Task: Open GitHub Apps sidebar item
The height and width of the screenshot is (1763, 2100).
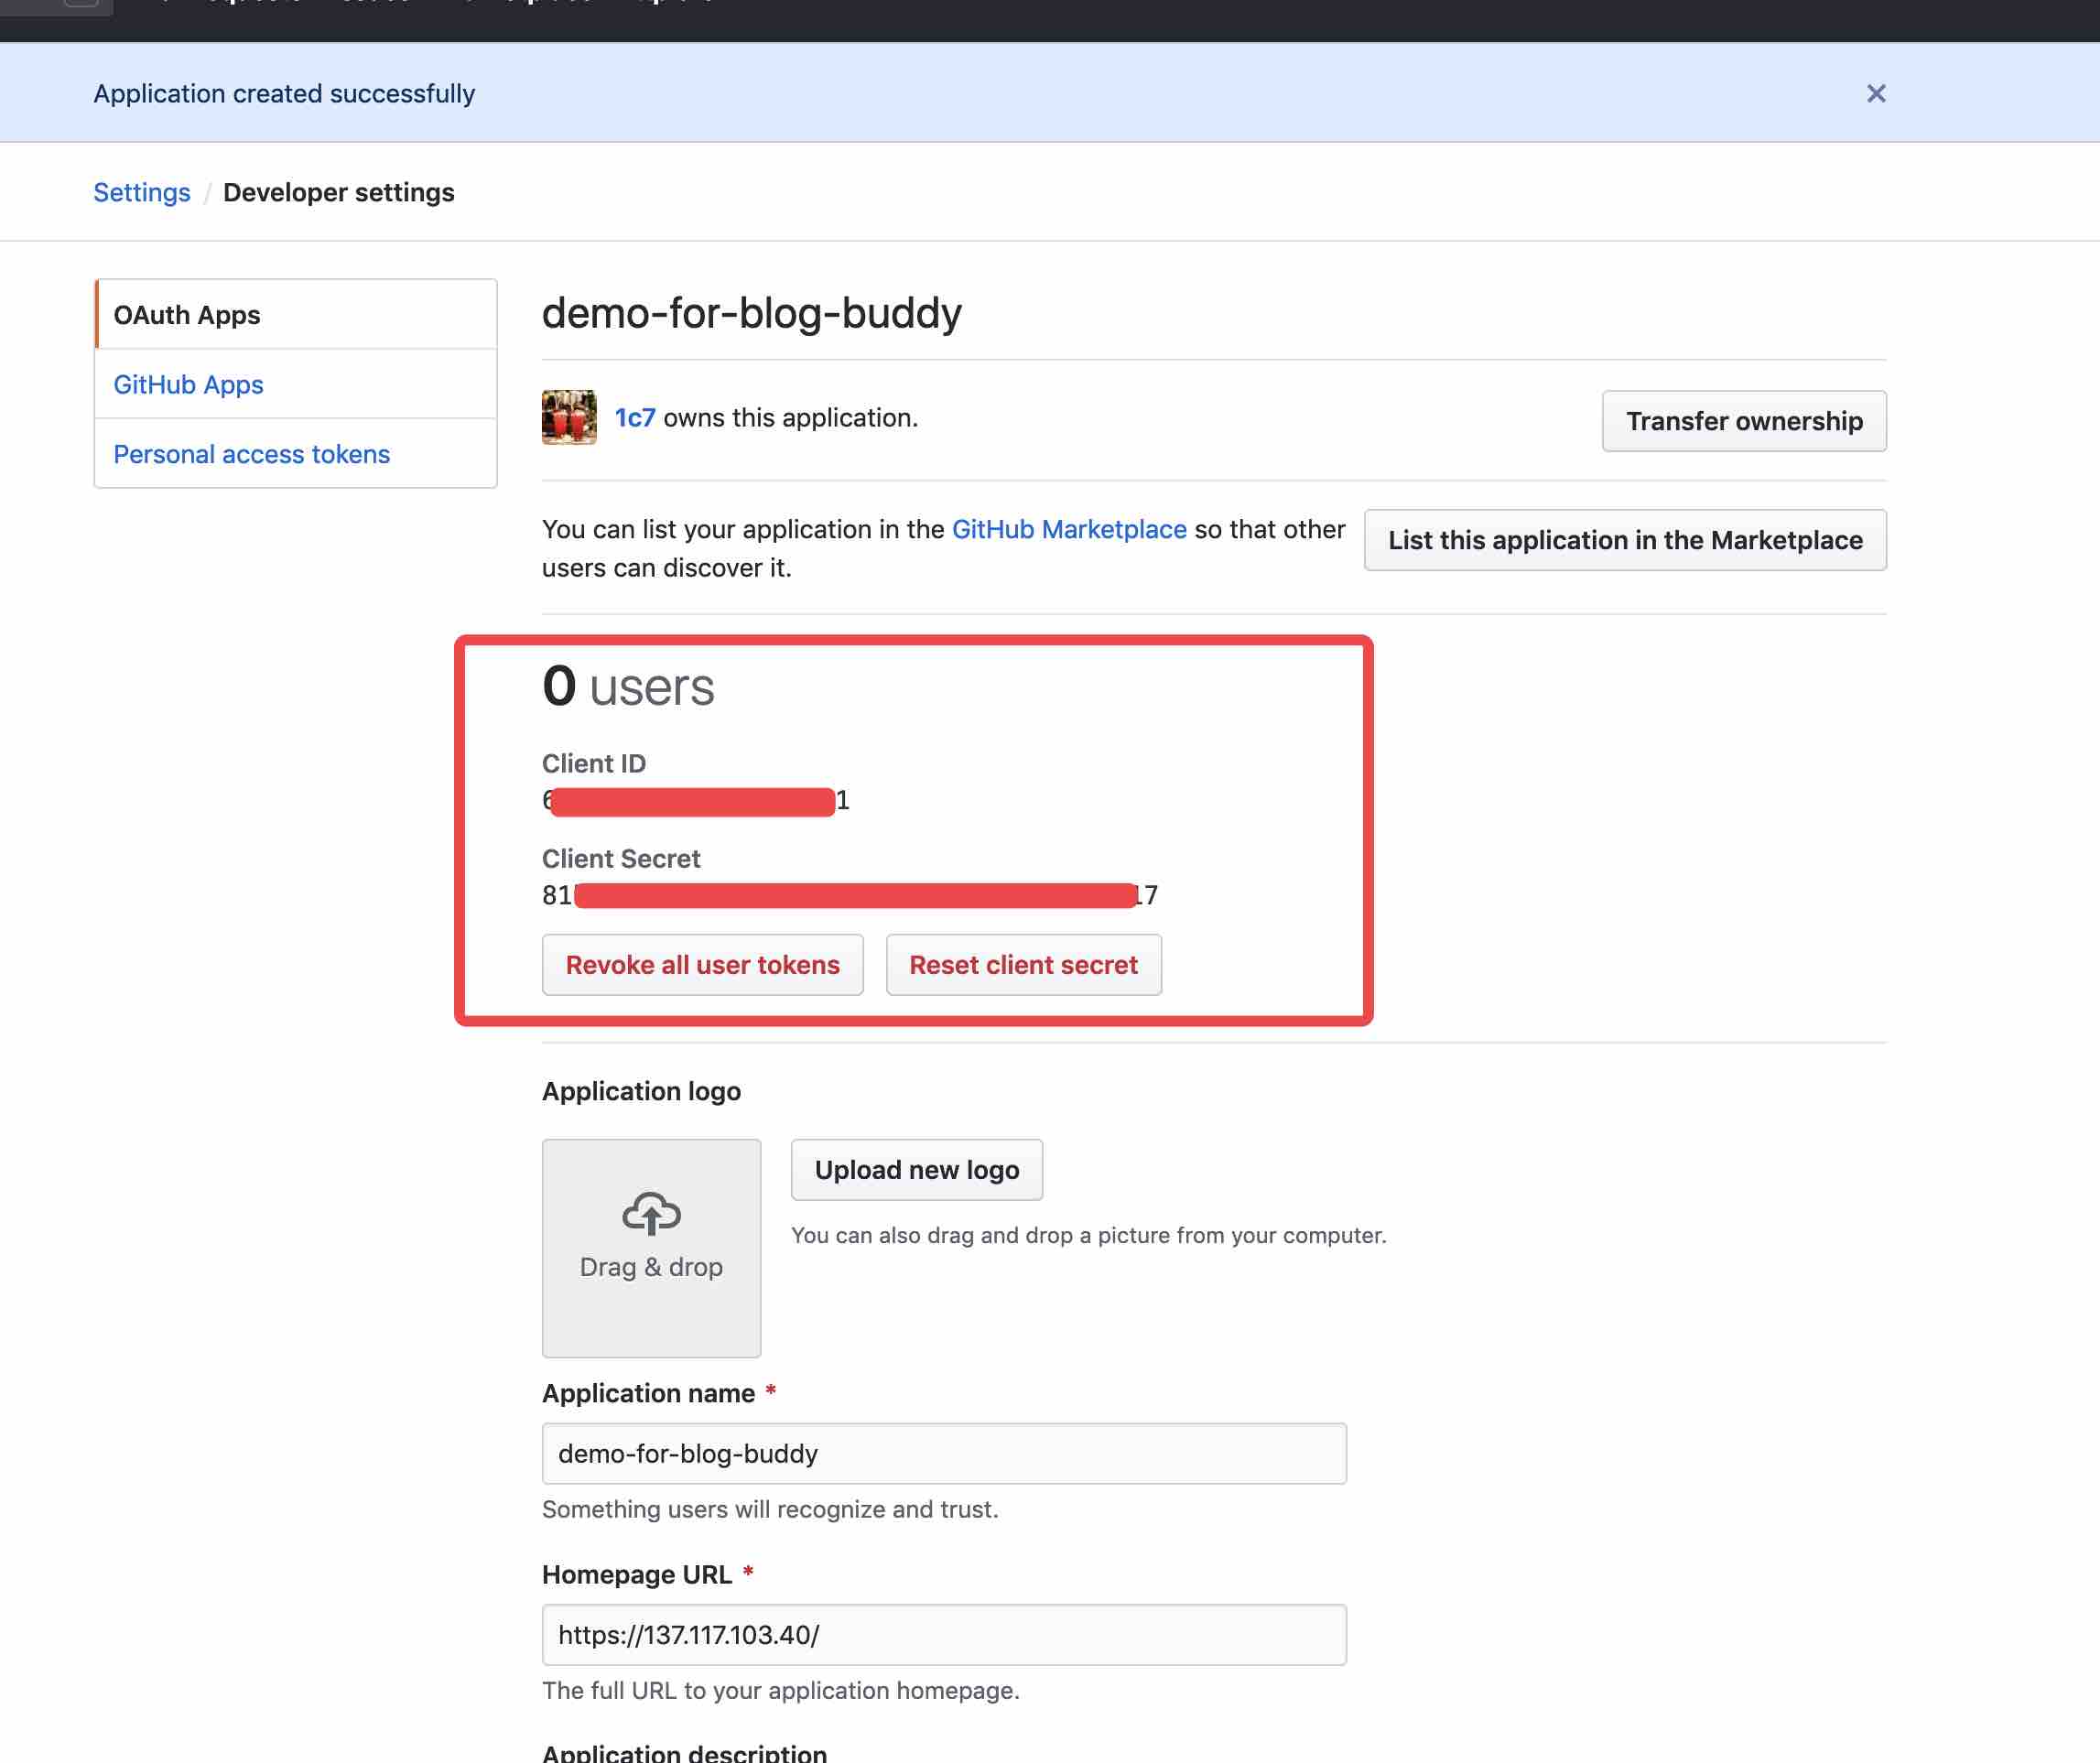Action: (188, 385)
